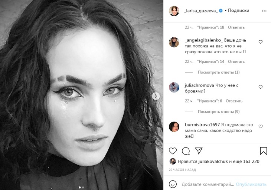
Task: Expand replies (9) under juliachromova comment
Action: tap(219, 112)
